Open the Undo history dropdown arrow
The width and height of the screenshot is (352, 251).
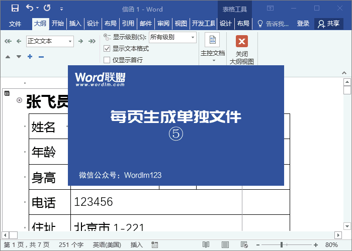pos(37,8)
